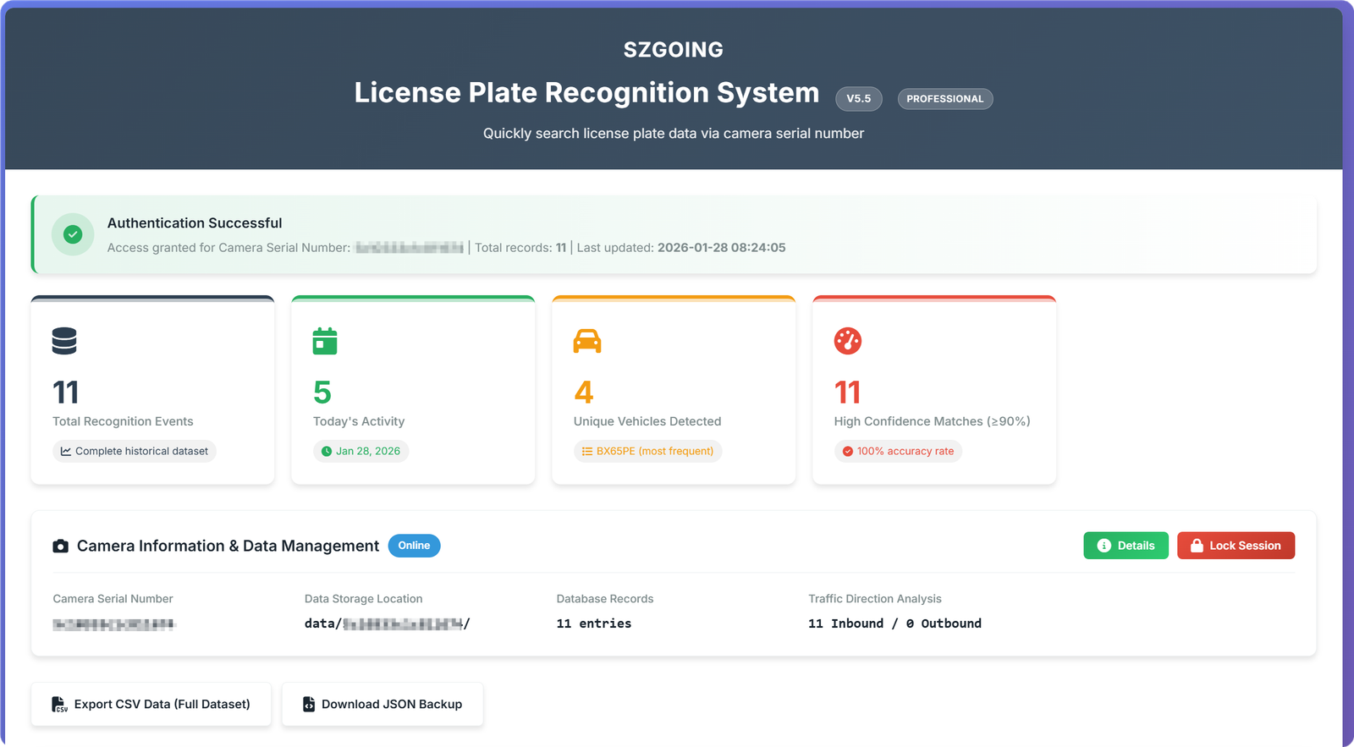Click the database stack icon

pyautogui.click(x=64, y=341)
